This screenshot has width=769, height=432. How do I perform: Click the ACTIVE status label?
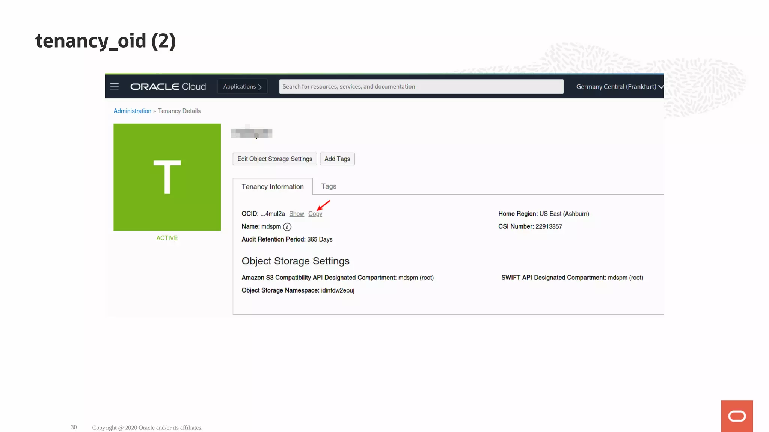coord(167,238)
